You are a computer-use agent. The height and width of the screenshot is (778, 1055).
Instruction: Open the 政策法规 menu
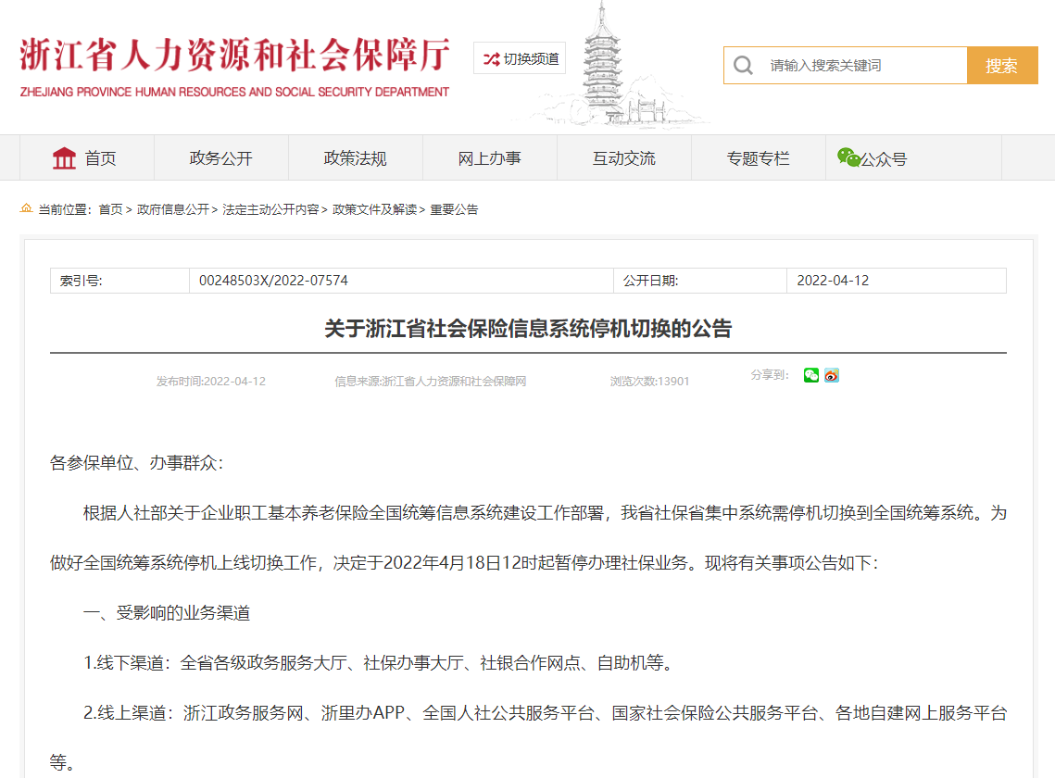pyautogui.click(x=356, y=158)
